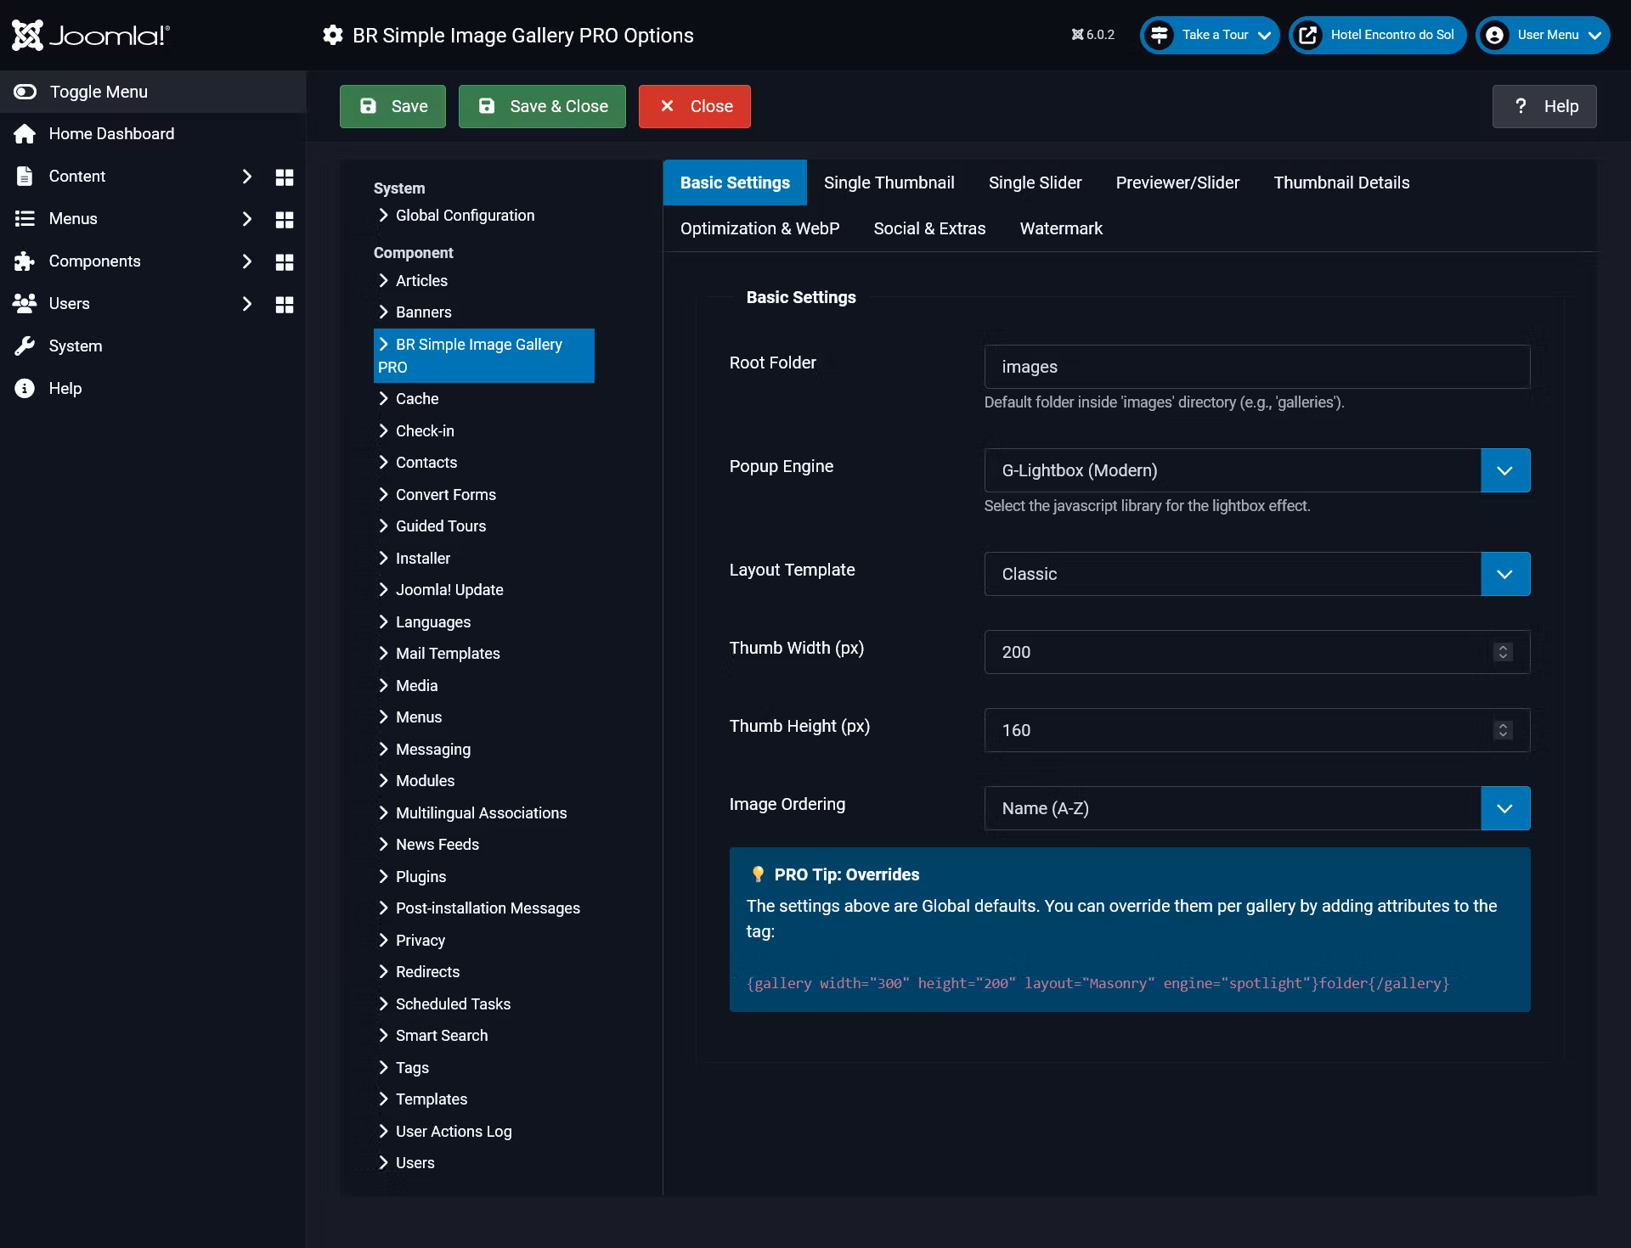Open the Image Ordering dropdown
1631x1248 pixels.
[x=1257, y=808]
